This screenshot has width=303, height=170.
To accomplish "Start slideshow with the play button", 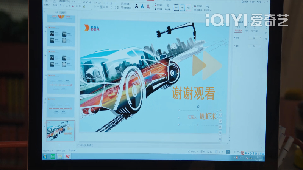I will coord(228,152).
